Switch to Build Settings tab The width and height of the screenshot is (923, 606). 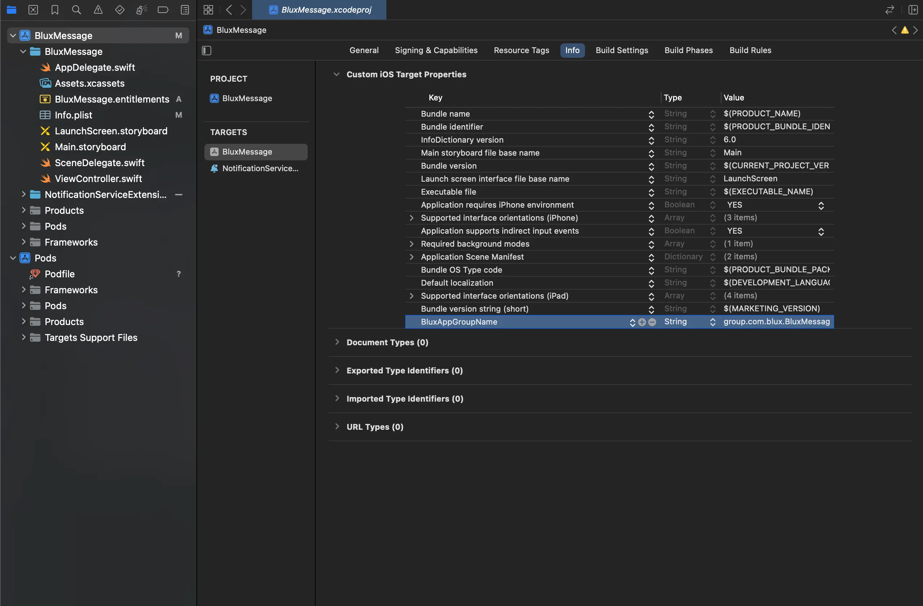(622, 51)
